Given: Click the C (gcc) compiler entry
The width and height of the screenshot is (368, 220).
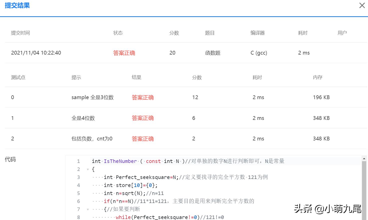Looking at the screenshot, I should pyautogui.click(x=259, y=53).
